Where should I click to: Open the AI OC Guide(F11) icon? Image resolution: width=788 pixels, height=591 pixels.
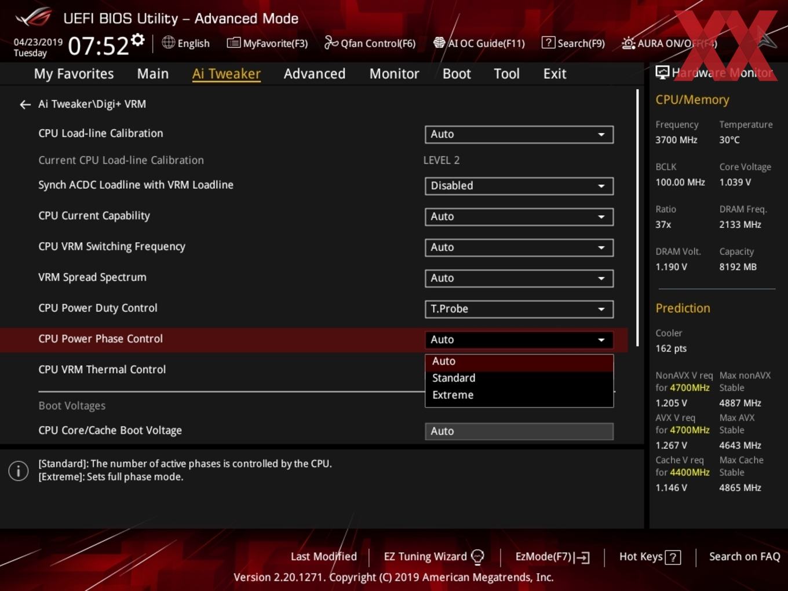click(439, 43)
